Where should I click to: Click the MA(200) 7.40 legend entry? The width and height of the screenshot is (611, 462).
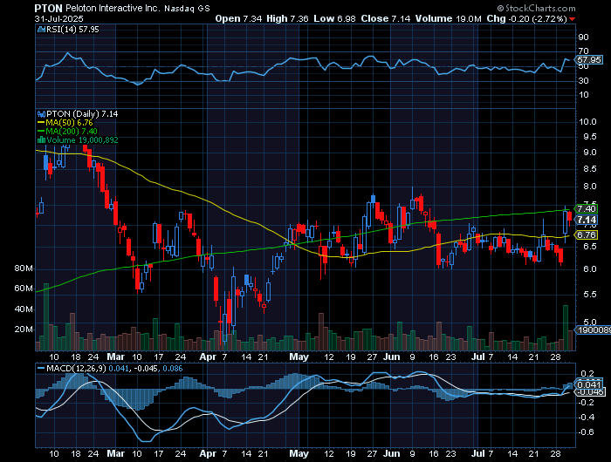[67, 131]
